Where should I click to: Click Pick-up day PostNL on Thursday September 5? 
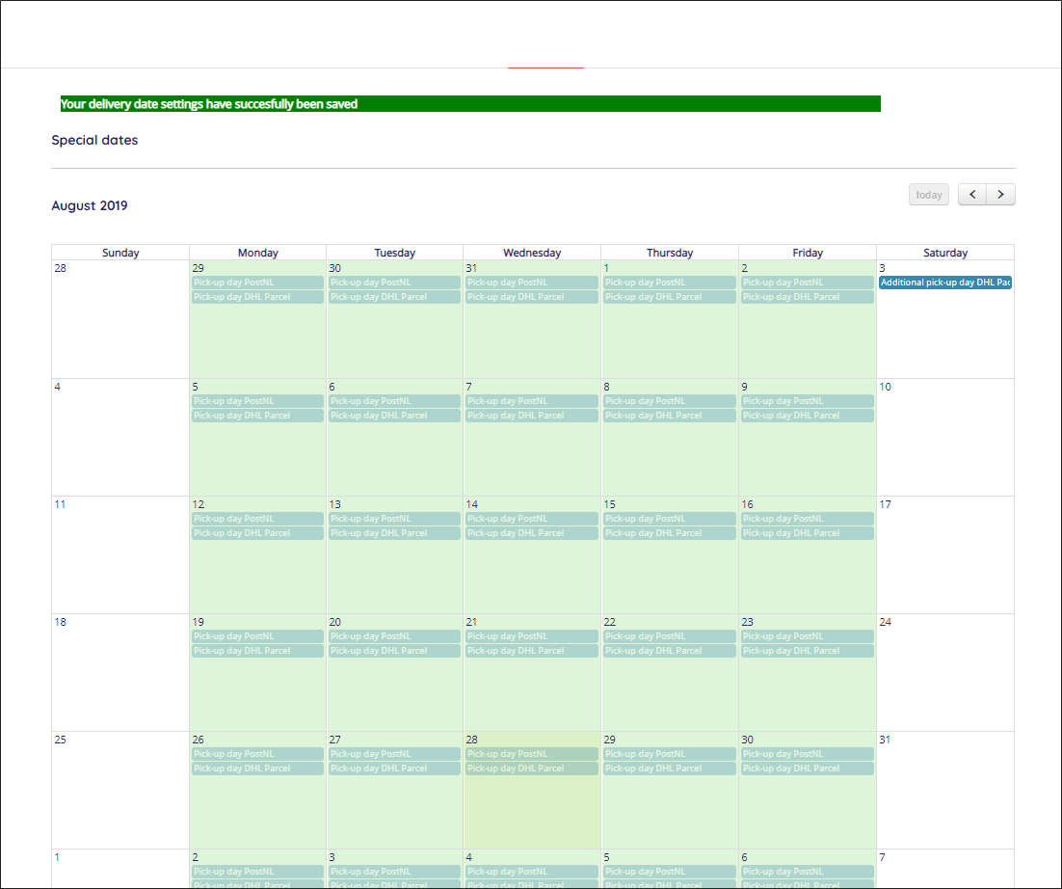669,872
